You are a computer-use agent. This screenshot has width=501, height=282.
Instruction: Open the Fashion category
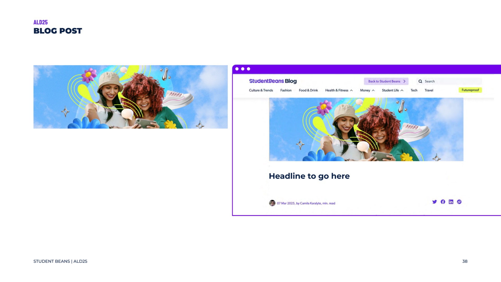click(286, 90)
